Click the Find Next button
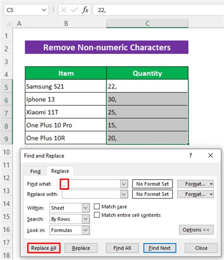Image resolution: width=224 pixels, height=260 pixels. pyautogui.click(x=160, y=248)
